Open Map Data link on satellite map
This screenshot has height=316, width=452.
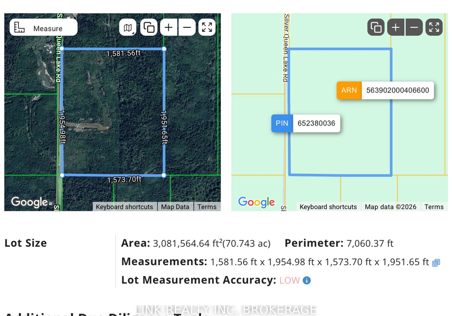click(x=175, y=207)
